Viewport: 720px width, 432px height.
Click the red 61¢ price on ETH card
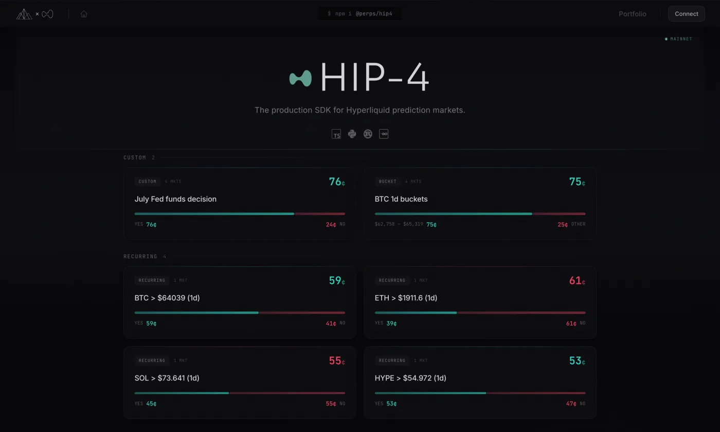coord(577,280)
